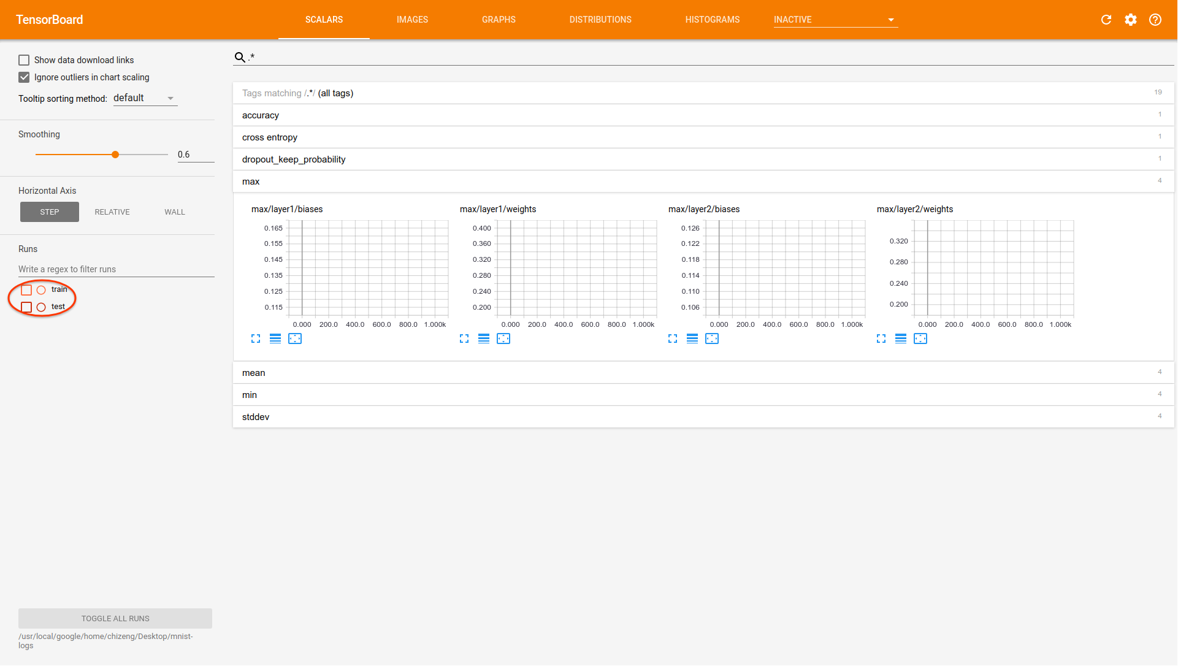The height and width of the screenshot is (666, 1178).
Task: Click the Smoothing slider handle
Action: tap(115, 155)
